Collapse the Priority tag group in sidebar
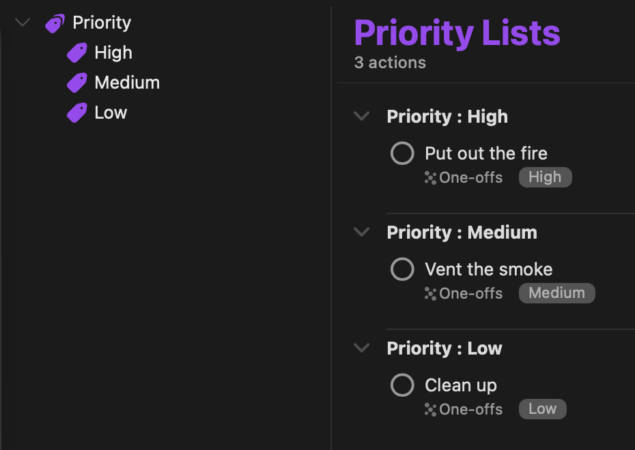This screenshot has height=450, width=635. pyautogui.click(x=23, y=22)
